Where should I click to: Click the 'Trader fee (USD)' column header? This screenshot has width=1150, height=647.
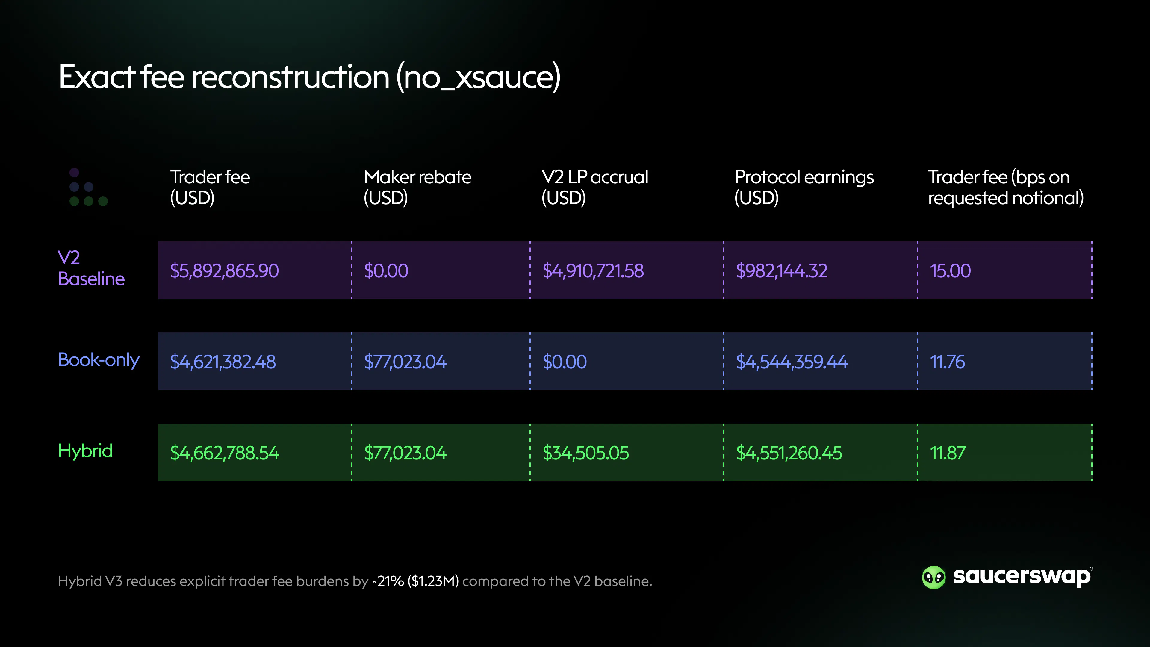coord(210,187)
